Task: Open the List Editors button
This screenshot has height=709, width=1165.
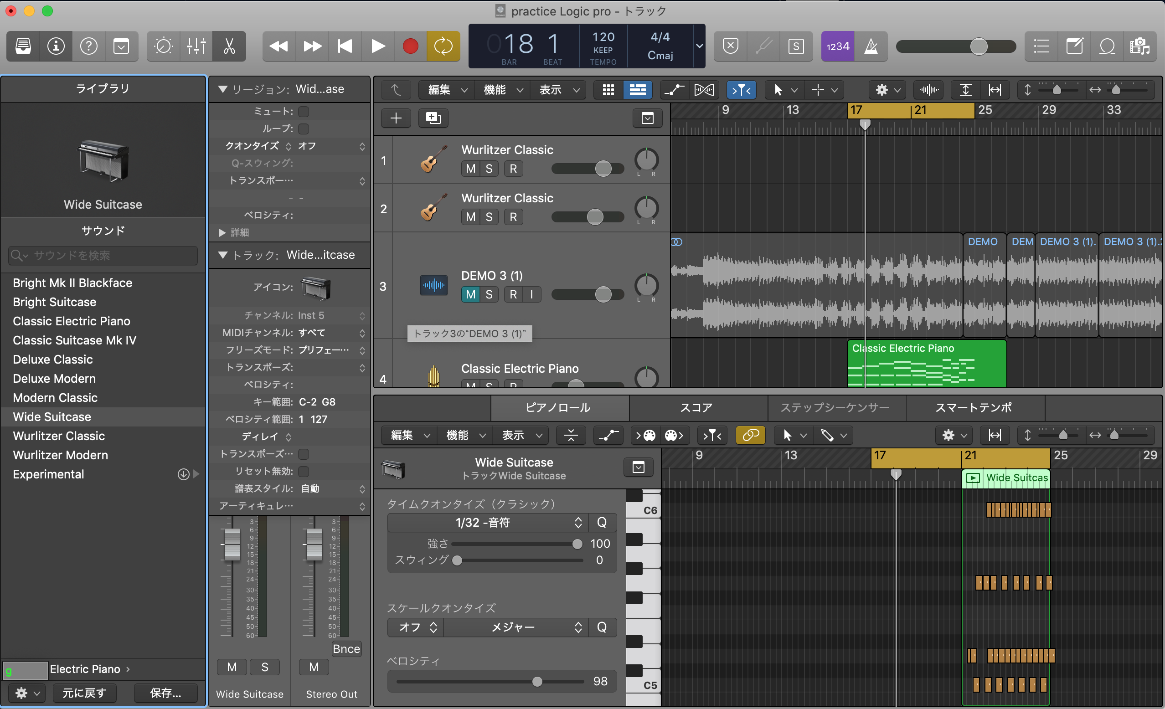Action: tap(1041, 46)
